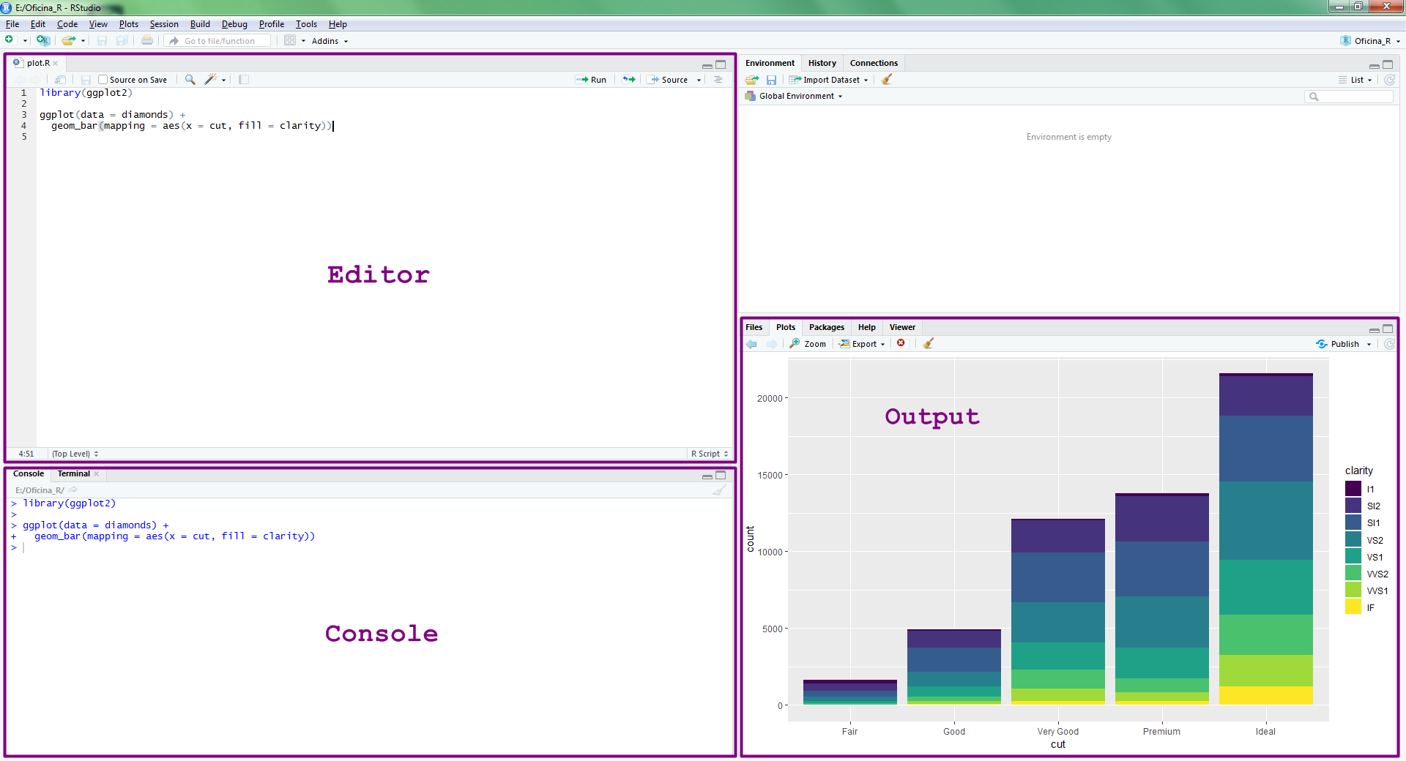Click the code tools magic wand icon
The height and width of the screenshot is (761, 1406).
coord(211,80)
